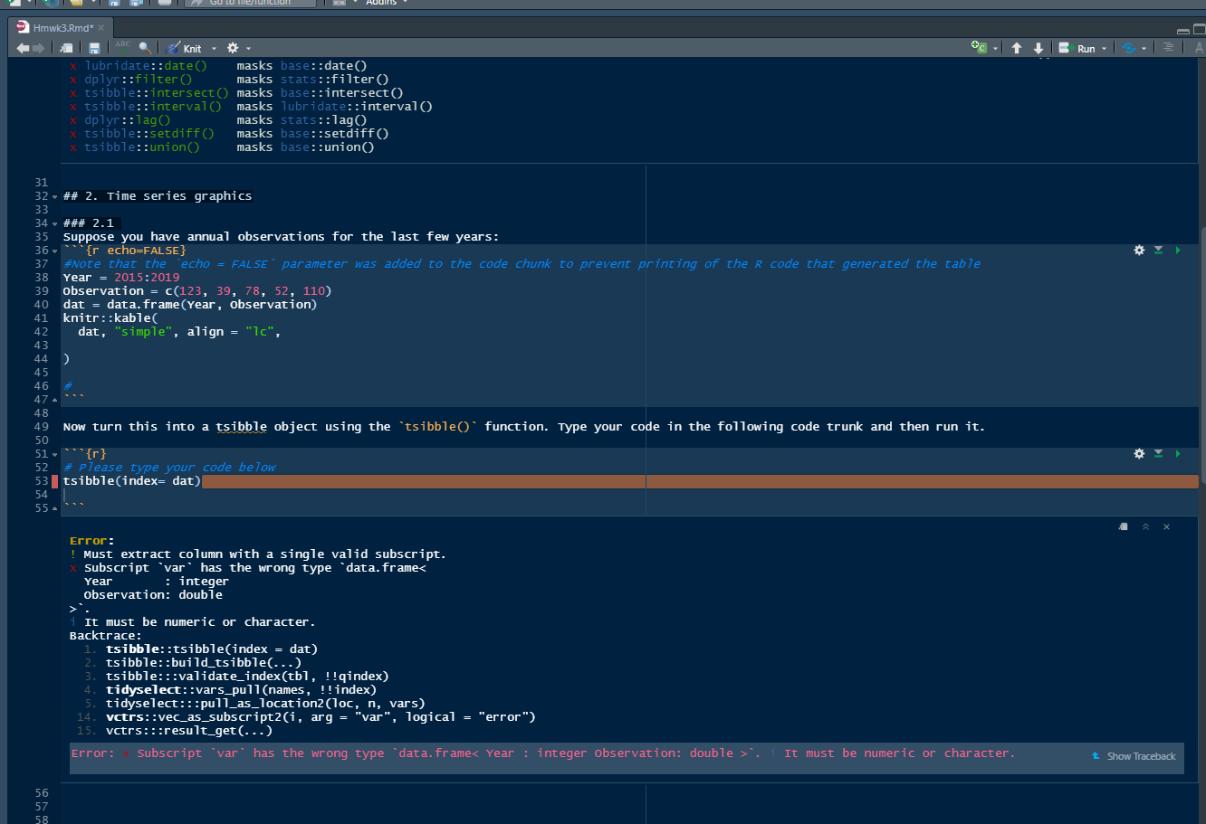
Task: Click 'Suppose you have annual observations' line
Action: [281, 236]
